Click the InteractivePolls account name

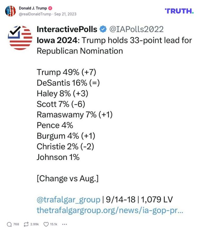67,29
